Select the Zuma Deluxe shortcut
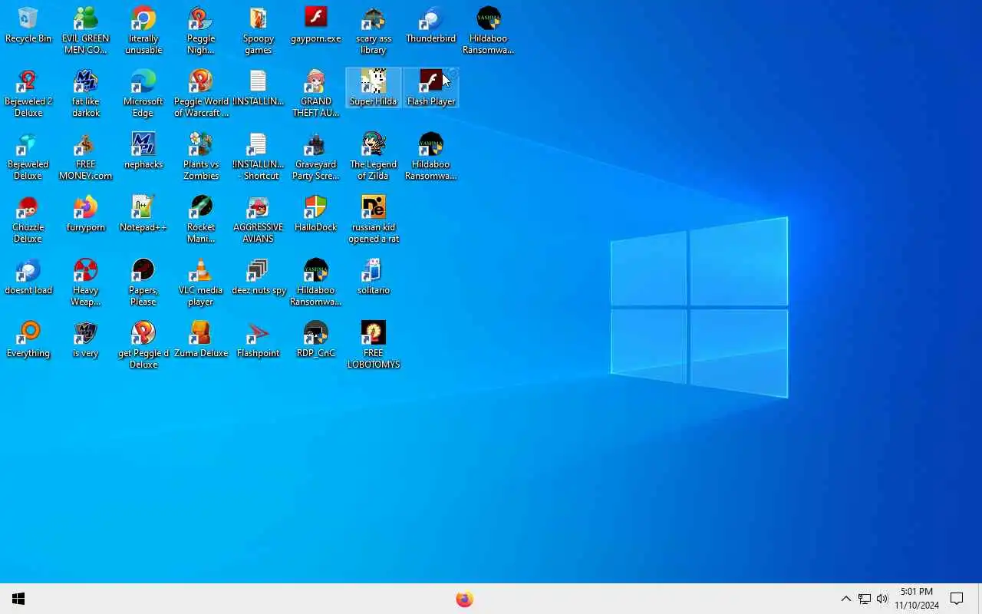Image resolution: width=982 pixels, height=614 pixels. [201, 339]
